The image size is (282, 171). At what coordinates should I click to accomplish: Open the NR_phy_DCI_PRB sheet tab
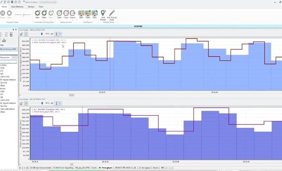coord(82,168)
